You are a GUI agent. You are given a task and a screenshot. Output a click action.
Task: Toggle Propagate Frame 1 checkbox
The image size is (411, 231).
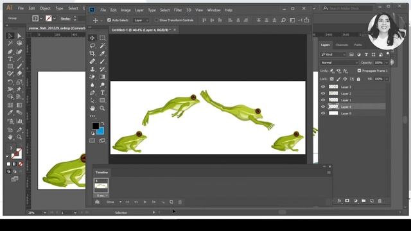coord(359,71)
